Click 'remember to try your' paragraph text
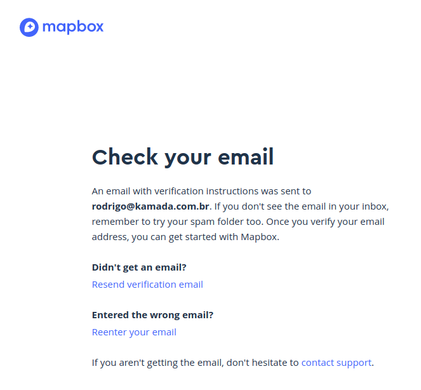Viewport: 421px width, 390px height. click(x=135, y=222)
